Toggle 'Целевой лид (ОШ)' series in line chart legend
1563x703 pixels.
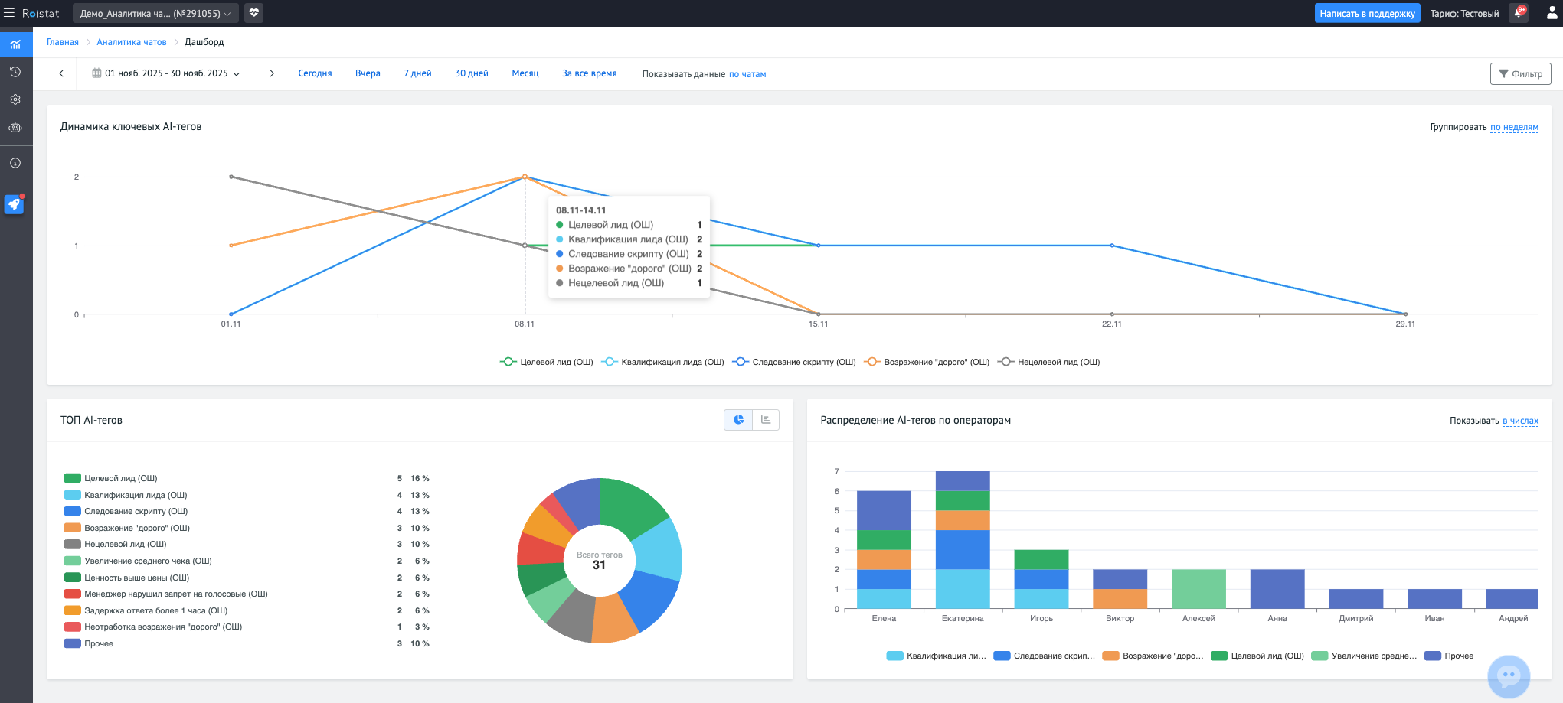(548, 362)
